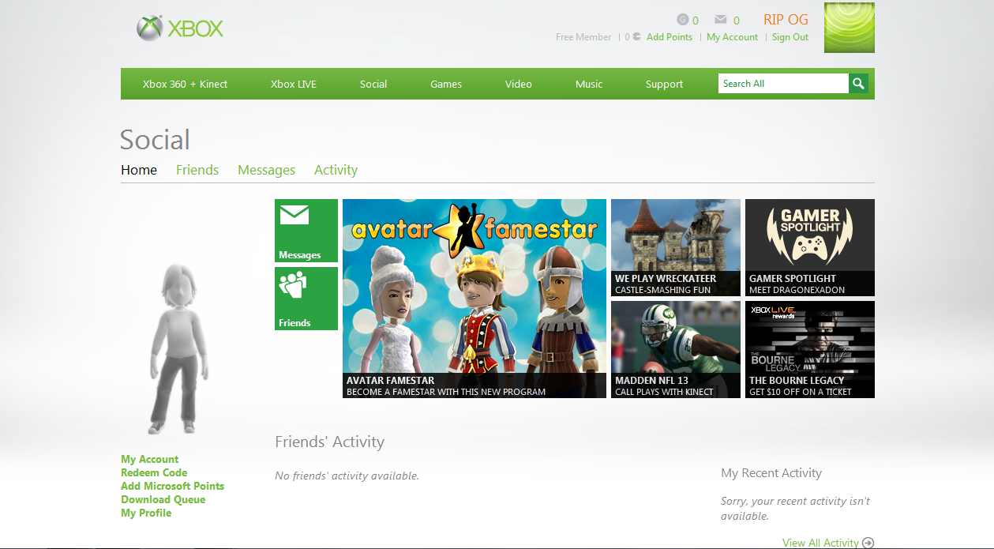
Task: Switch to the Activity tab
Action: point(336,170)
